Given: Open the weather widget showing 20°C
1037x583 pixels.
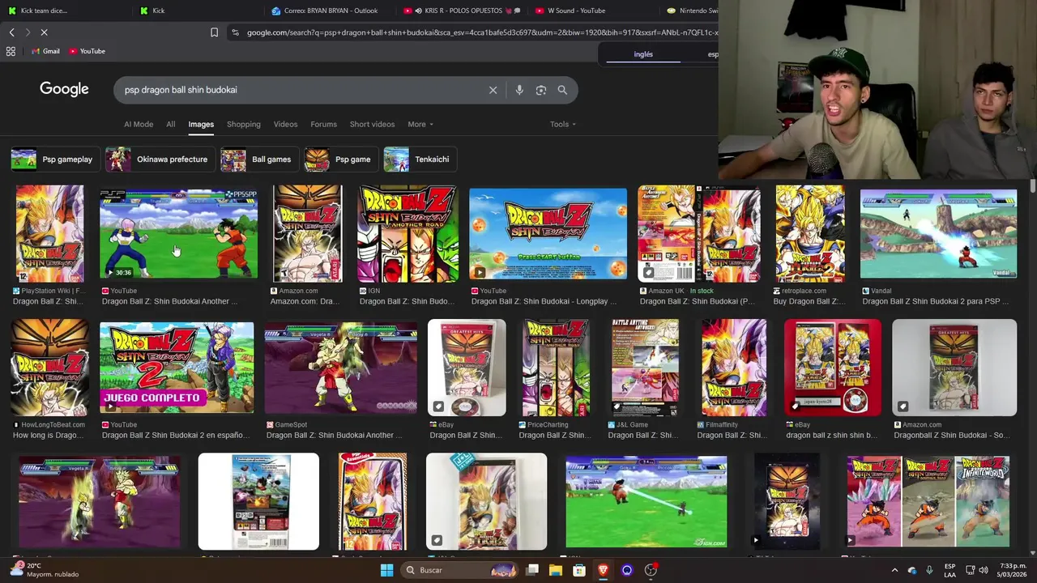Looking at the screenshot, I should point(45,570).
